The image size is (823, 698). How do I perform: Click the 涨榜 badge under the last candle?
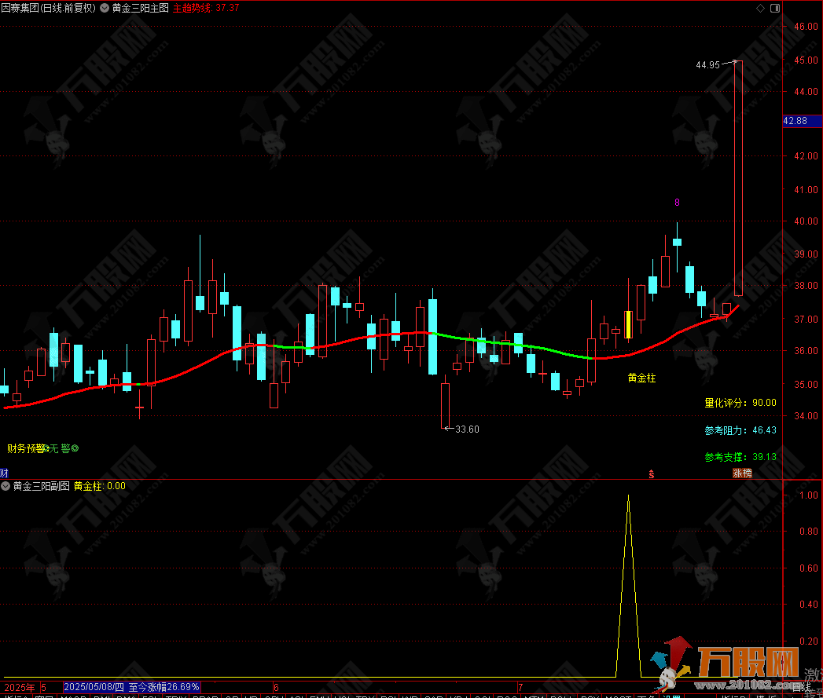[x=742, y=473]
